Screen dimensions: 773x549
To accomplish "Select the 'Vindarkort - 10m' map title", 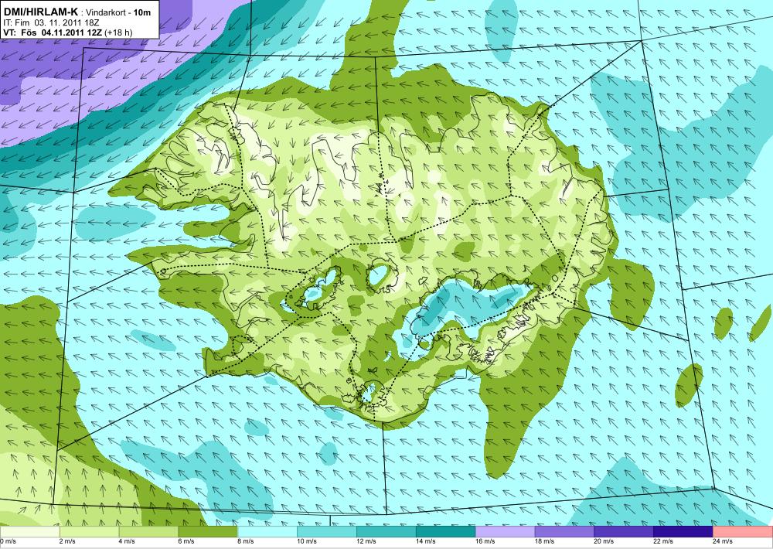I will 117,12.
